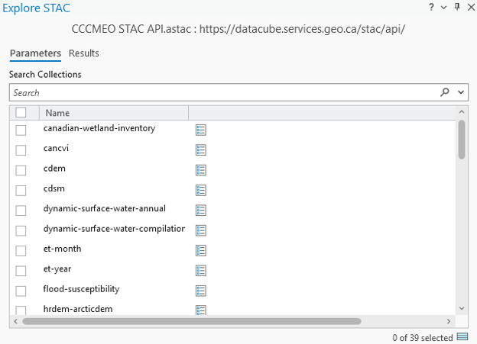Select the cdem row name
The width and height of the screenshot is (477, 344).
click(x=54, y=169)
